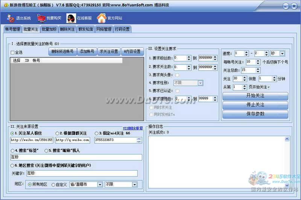
Task: Tick the 全选 checkbox
Action: 12,53
